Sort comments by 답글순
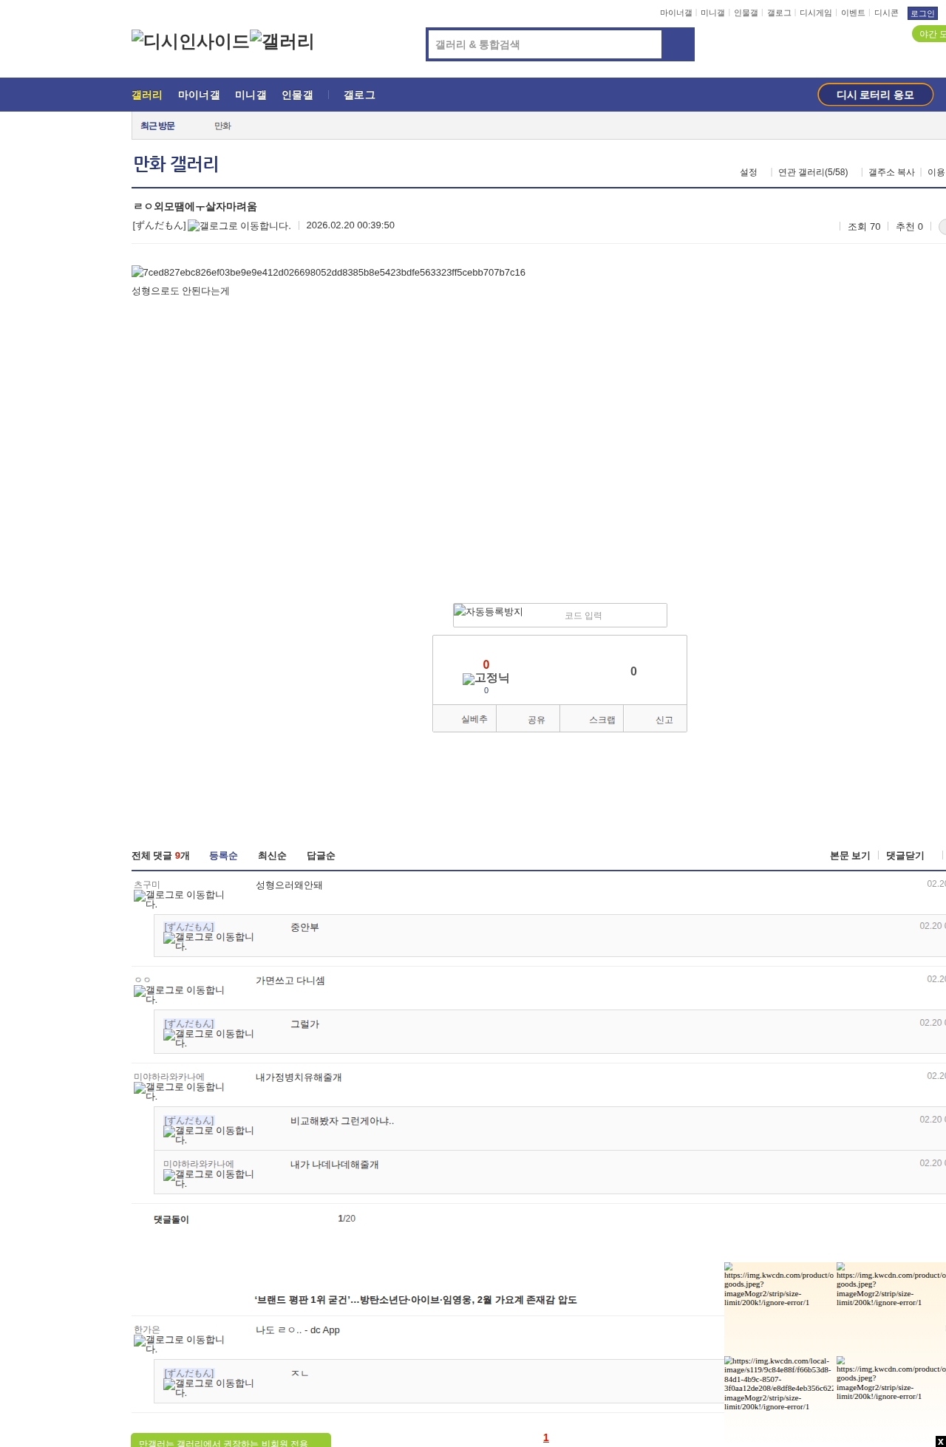946x1447 pixels. 321,856
